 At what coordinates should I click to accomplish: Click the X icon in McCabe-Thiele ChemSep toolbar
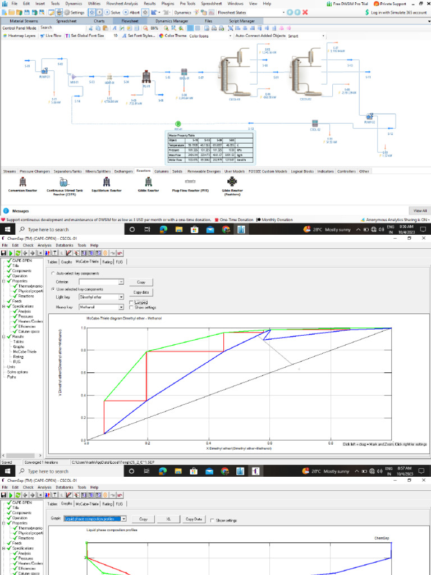pos(40,253)
